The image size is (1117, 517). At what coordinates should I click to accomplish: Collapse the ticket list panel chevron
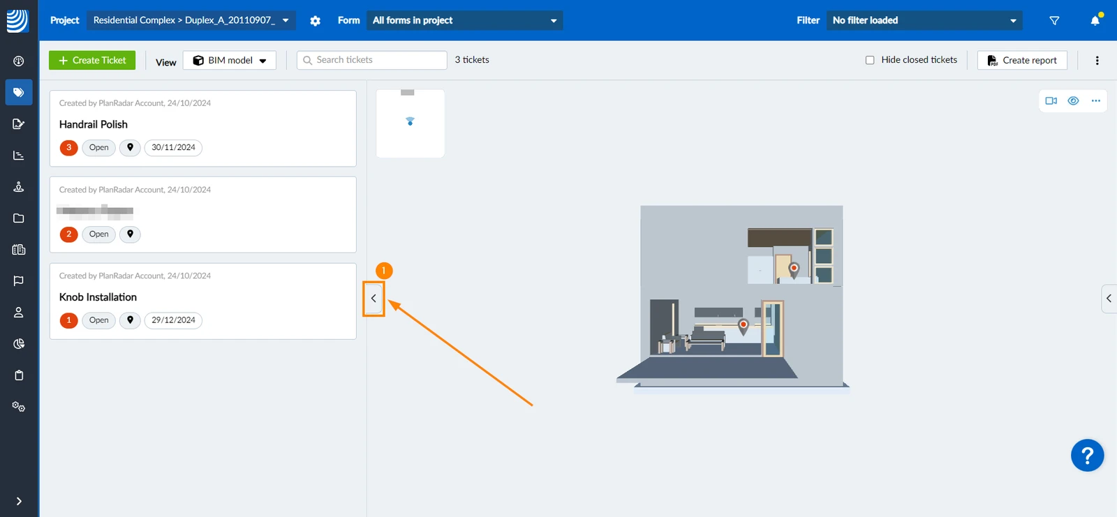coord(373,299)
